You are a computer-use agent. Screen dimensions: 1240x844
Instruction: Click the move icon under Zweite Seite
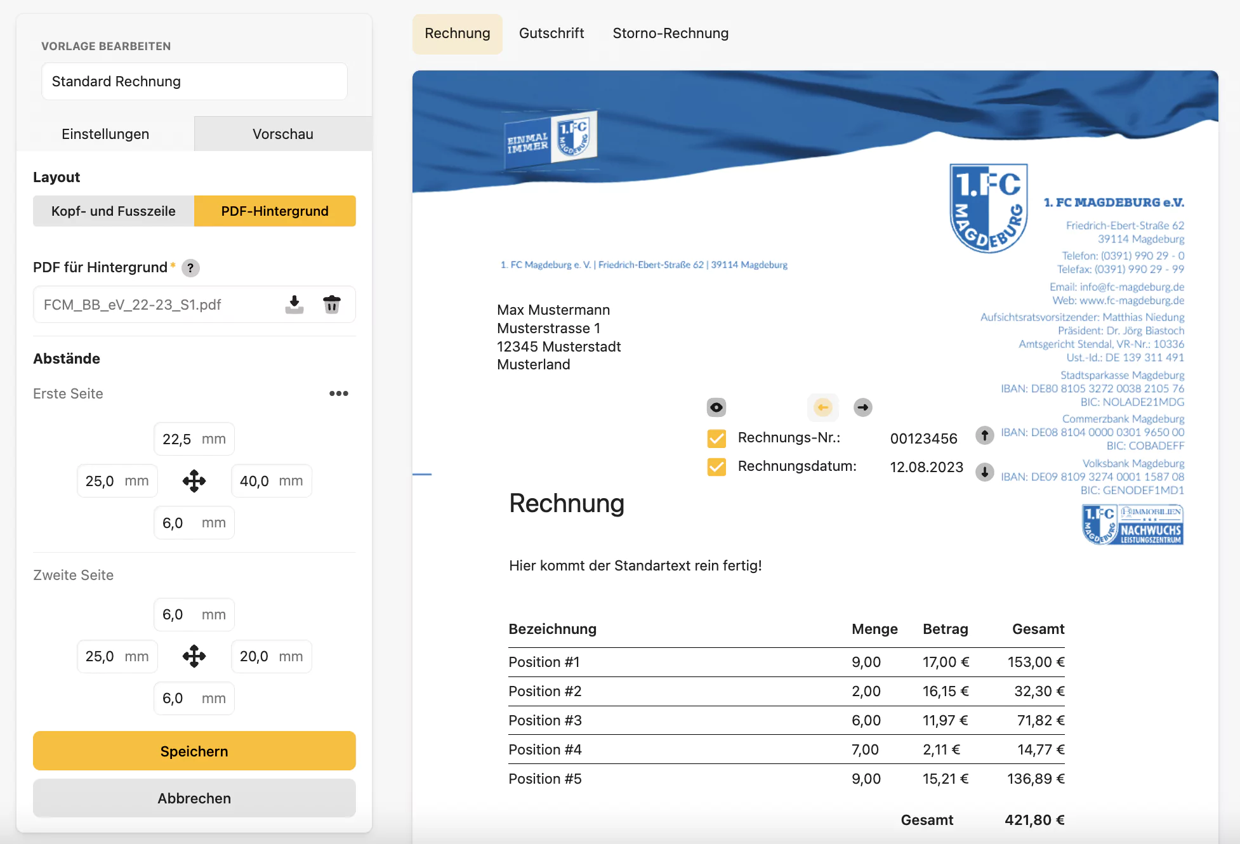point(194,656)
